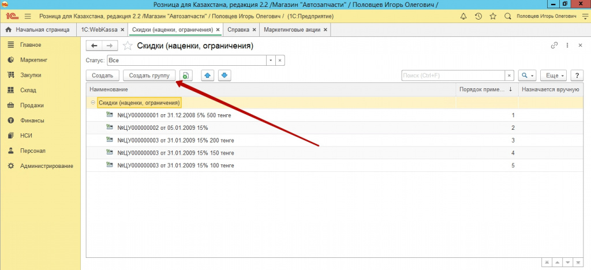Screen dimensions: 591x270
Task: Sort by Порядок приме... column header
Action: pyautogui.click(x=487, y=89)
